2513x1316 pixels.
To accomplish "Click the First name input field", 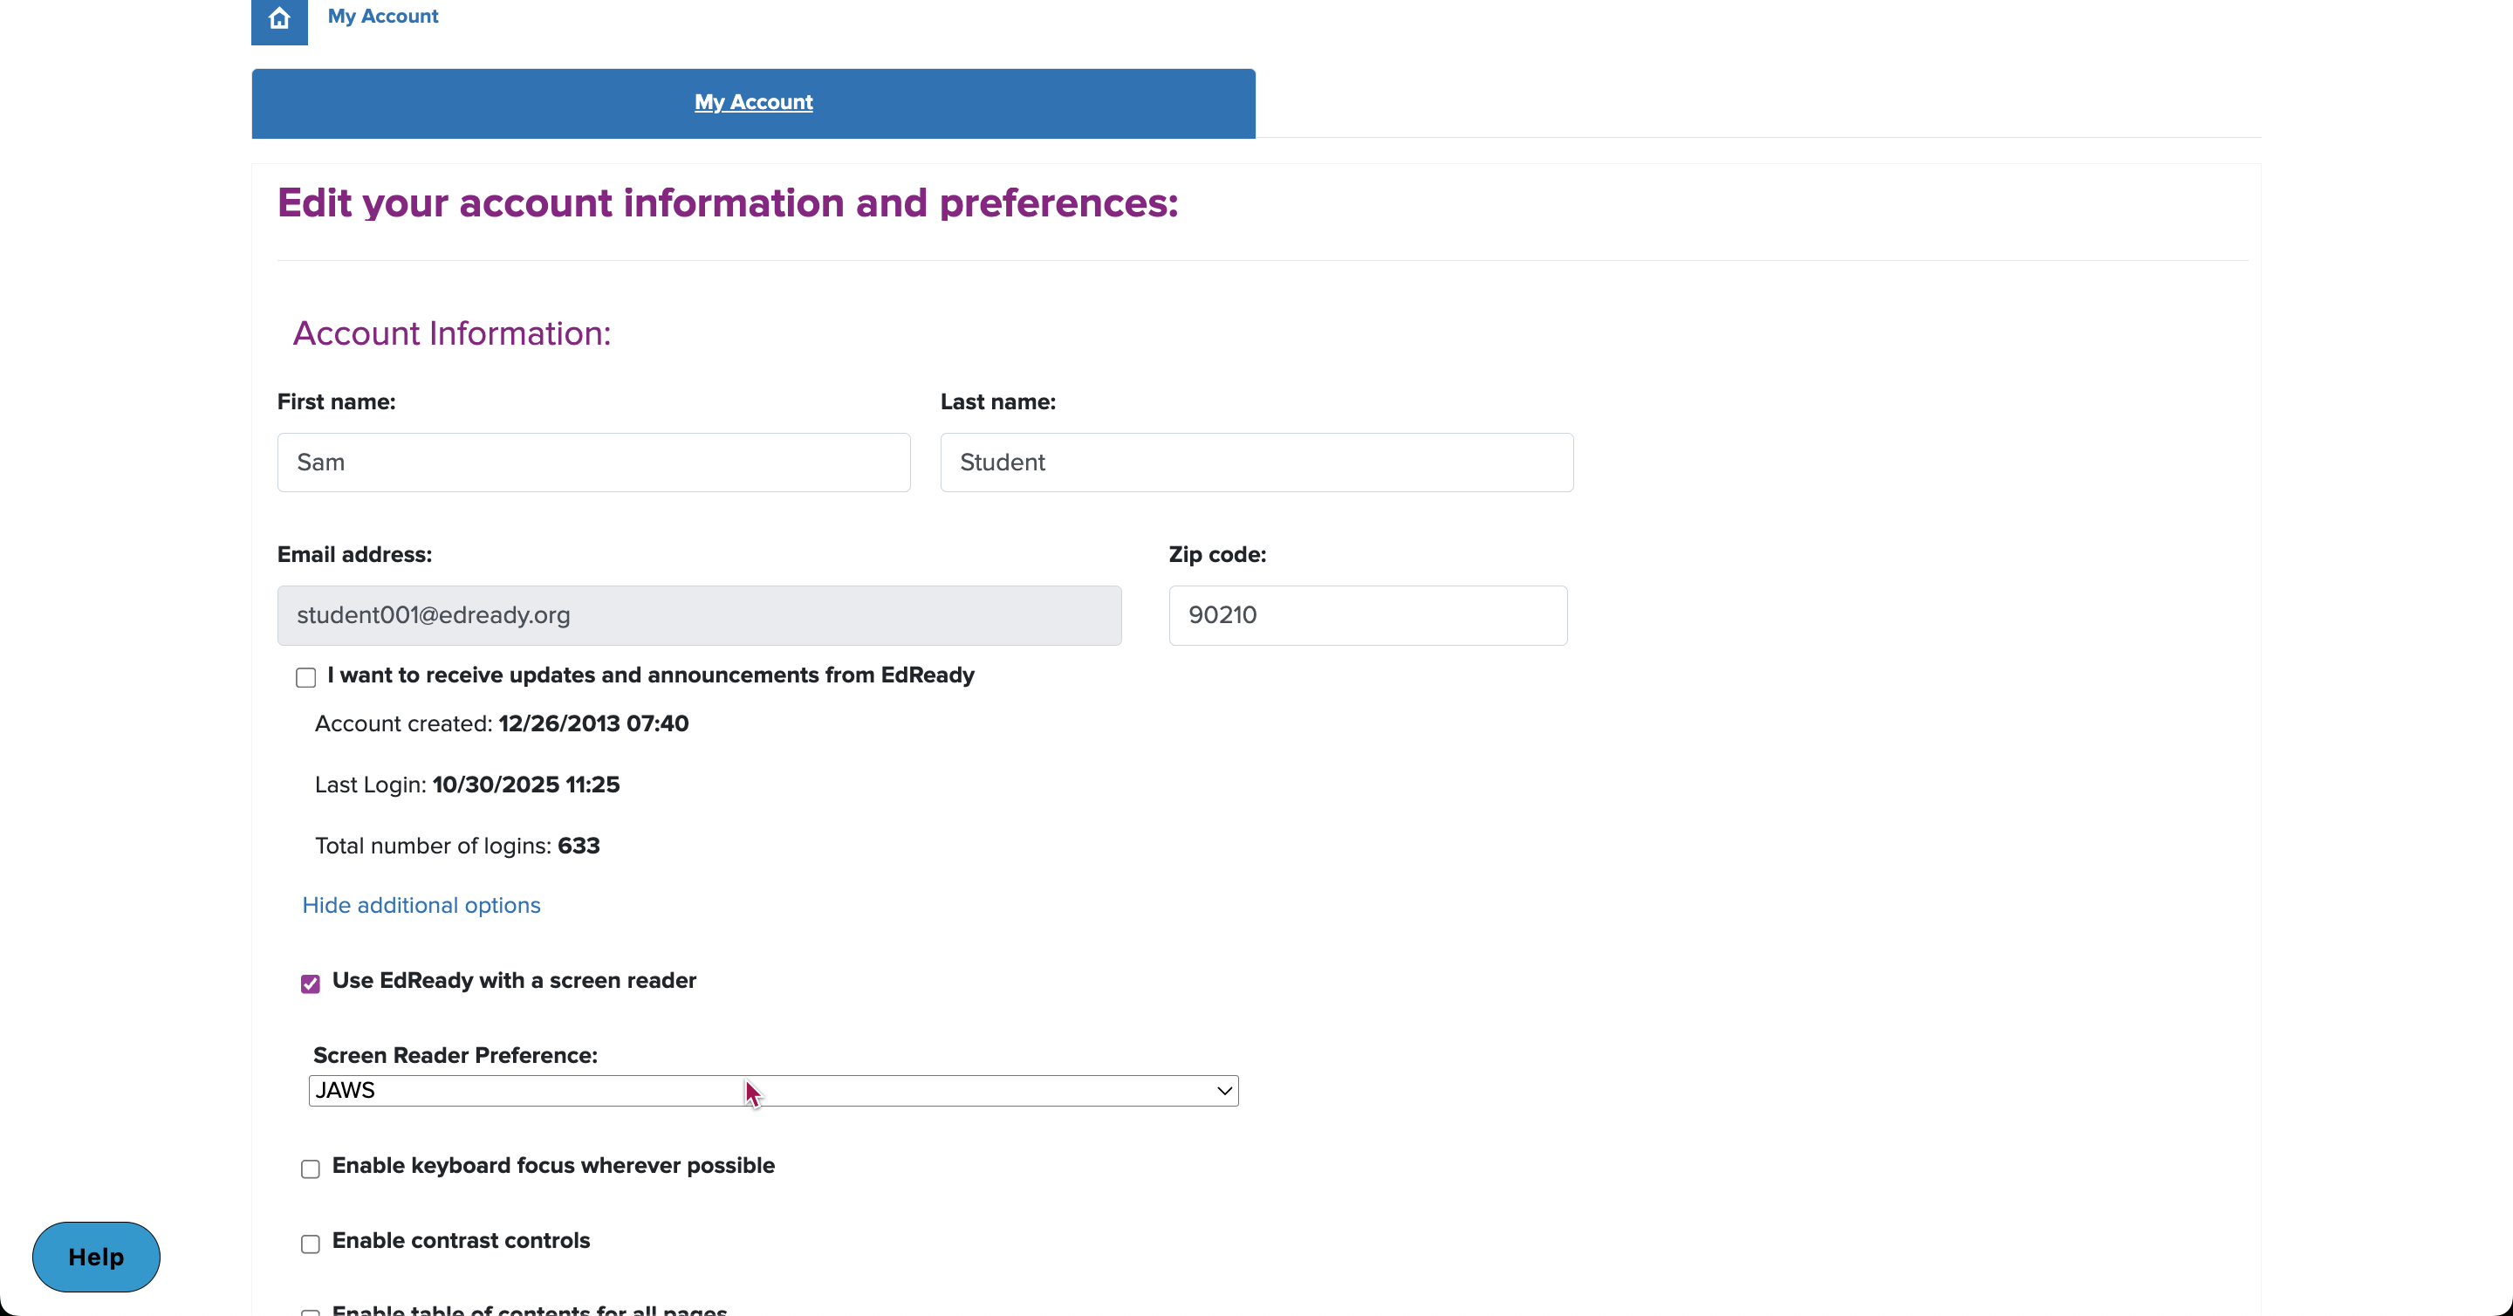I will (593, 463).
